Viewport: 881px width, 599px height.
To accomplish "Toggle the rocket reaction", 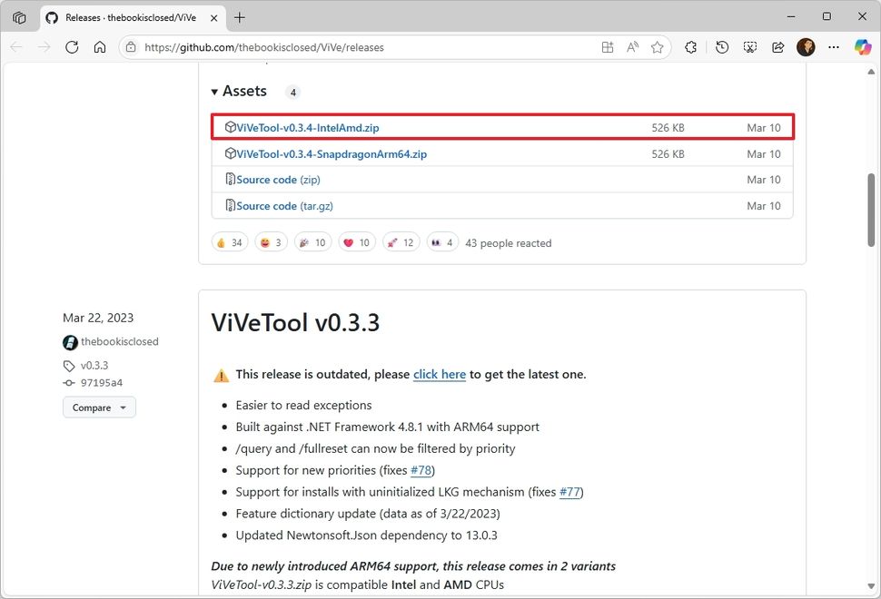I will [400, 242].
